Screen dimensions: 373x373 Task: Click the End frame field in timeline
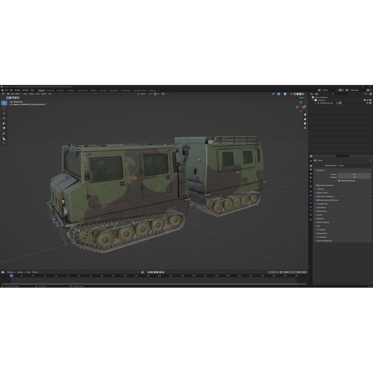pos(302,272)
